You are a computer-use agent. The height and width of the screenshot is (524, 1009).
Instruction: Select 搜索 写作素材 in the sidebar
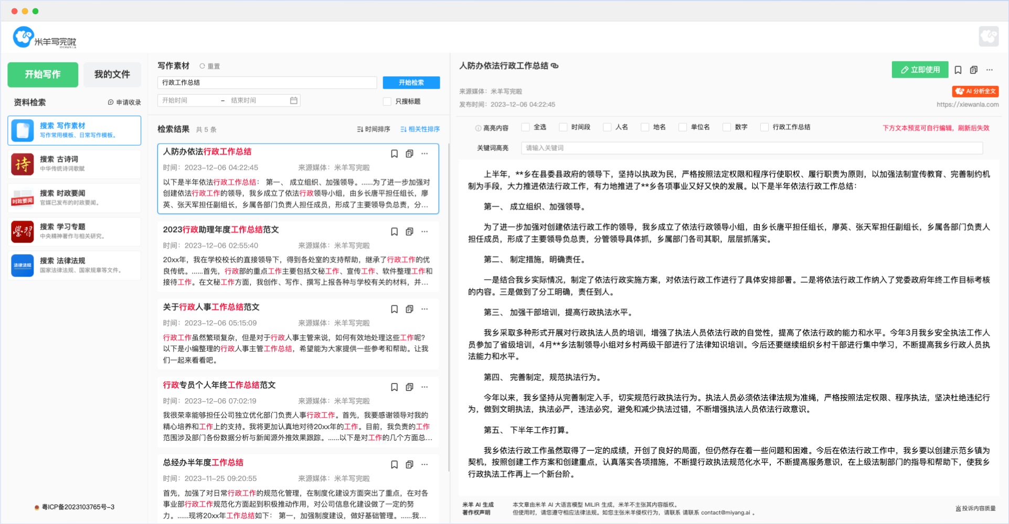(x=75, y=130)
